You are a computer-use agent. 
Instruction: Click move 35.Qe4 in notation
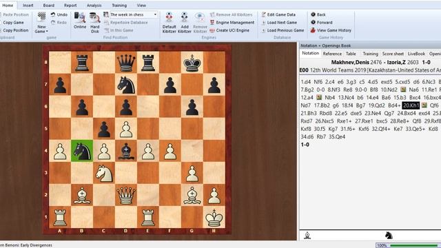pos(337,137)
